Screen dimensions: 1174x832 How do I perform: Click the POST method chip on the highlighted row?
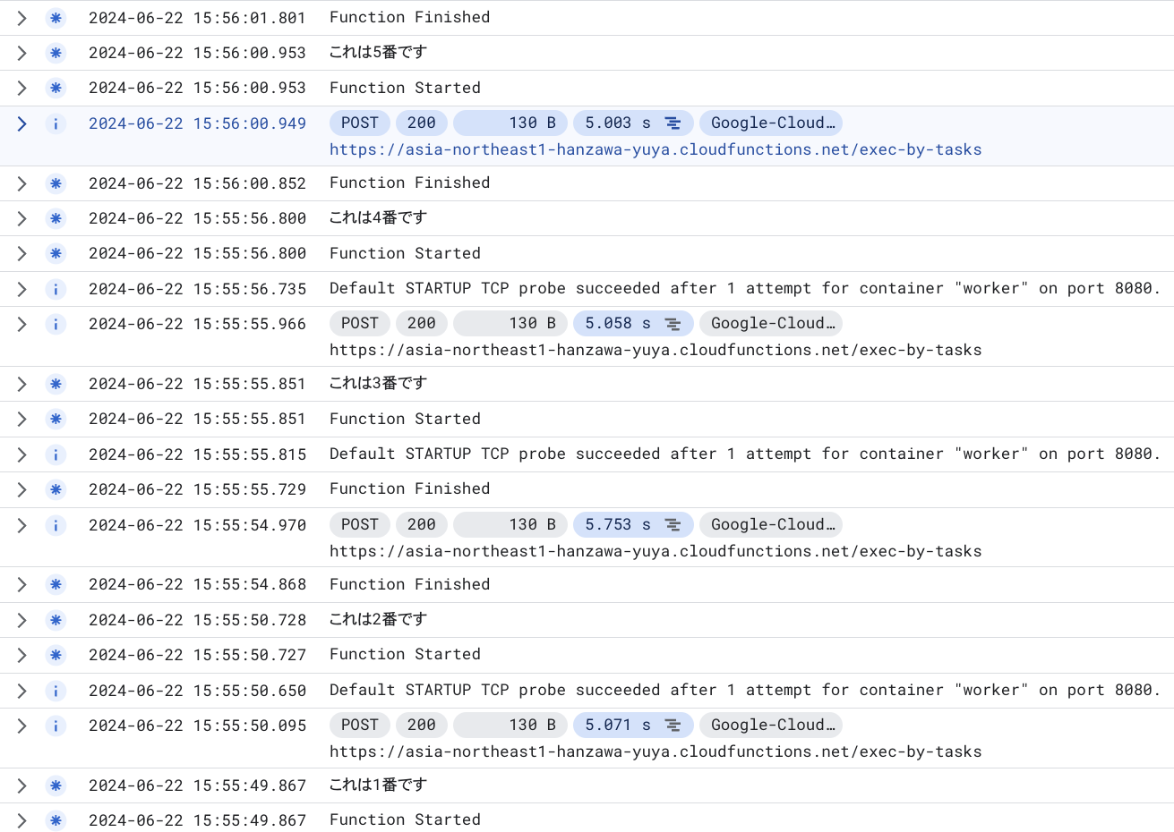(359, 123)
